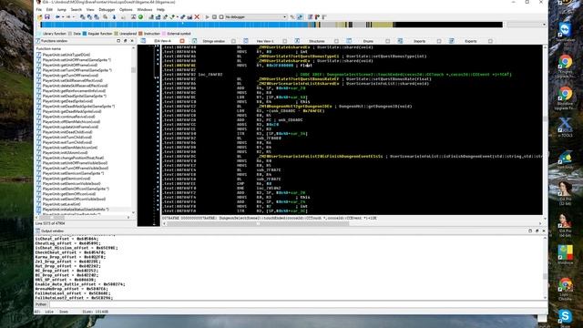Open the Debugger menu
This screenshot has width=583, height=328.
point(107,10)
